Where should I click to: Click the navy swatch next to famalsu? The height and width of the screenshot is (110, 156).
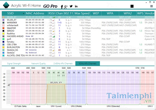point(3,42)
